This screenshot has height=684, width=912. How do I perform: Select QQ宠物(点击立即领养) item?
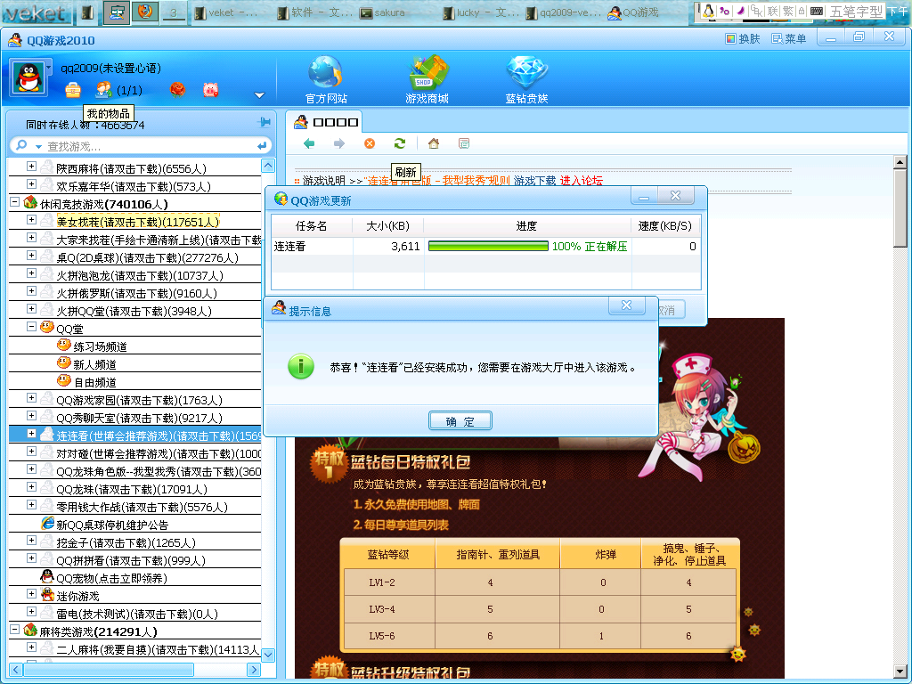(x=111, y=579)
